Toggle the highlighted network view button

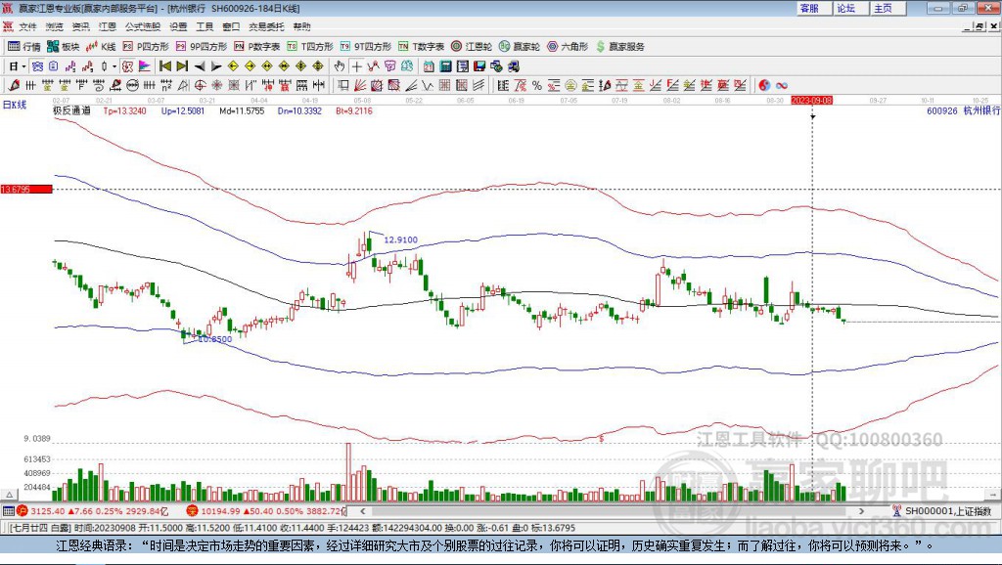coord(38,66)
